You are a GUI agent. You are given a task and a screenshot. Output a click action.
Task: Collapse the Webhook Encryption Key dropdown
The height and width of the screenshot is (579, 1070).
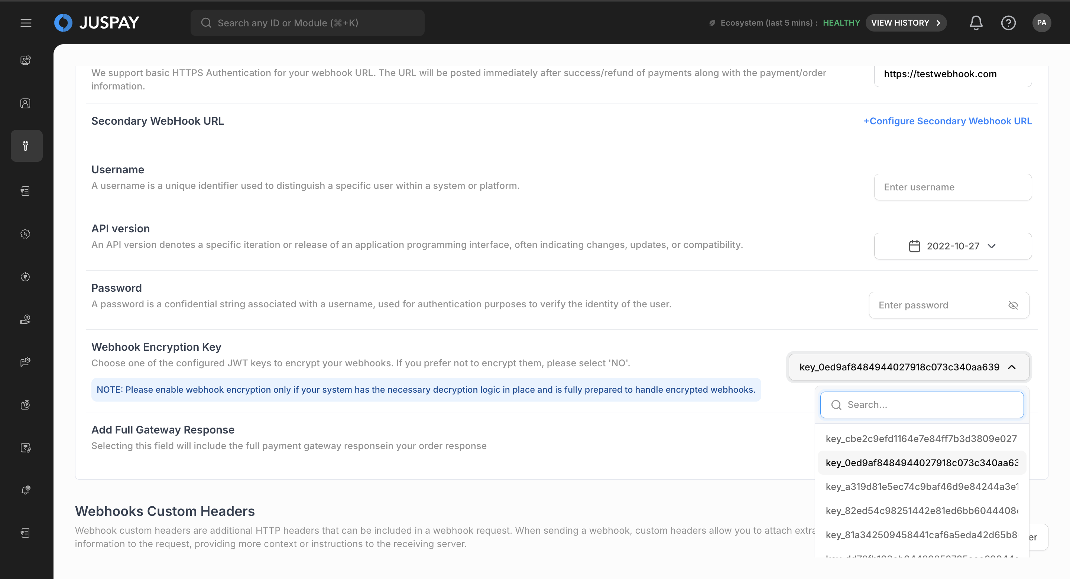click(1012, 367)
